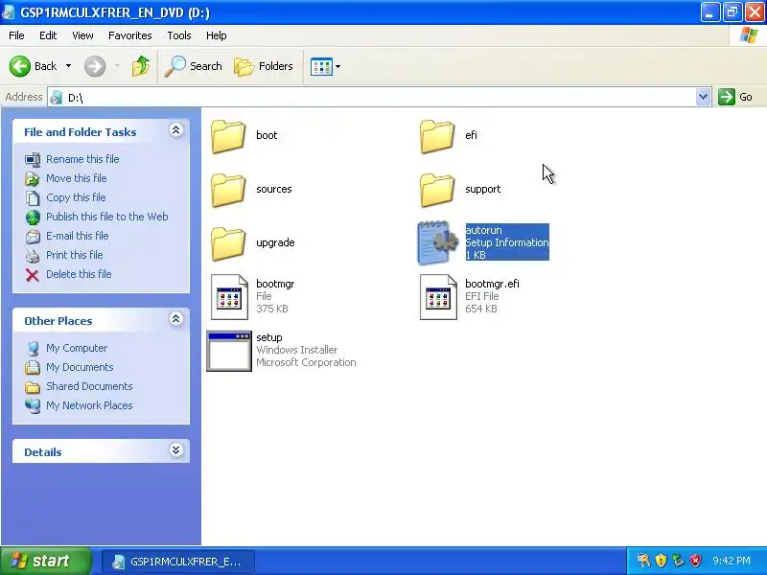The image size is (767, 575).
Task: Click the green Back arrow button
Action: tap(19, 66)
